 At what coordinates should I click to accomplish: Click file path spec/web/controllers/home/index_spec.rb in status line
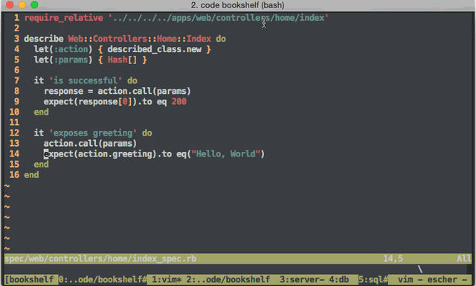(x=100, y=258)
